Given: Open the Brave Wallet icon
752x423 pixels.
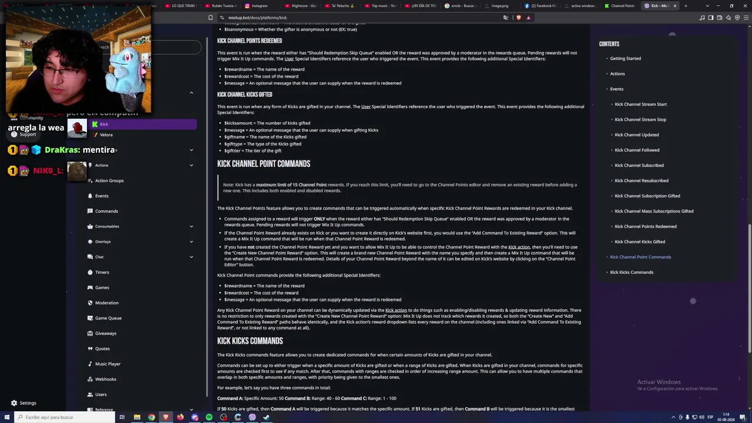Looking at the screenshot, I should pos(720,18).
